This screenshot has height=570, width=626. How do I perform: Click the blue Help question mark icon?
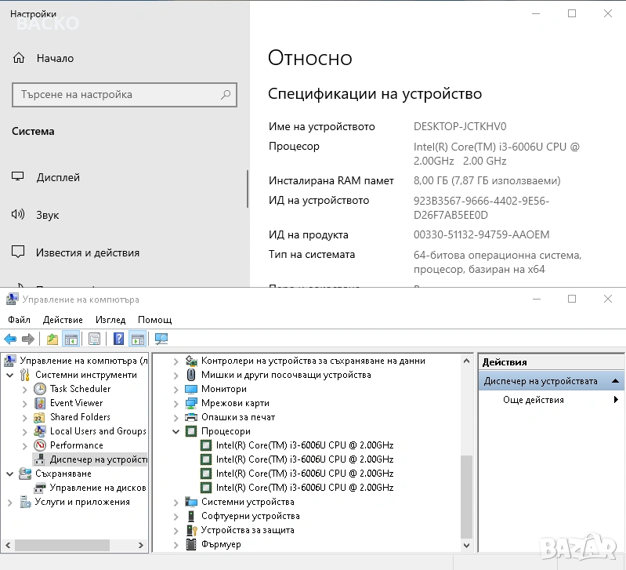tap(118, 339)
